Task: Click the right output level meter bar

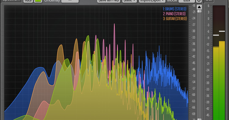Action: [222, 81]
